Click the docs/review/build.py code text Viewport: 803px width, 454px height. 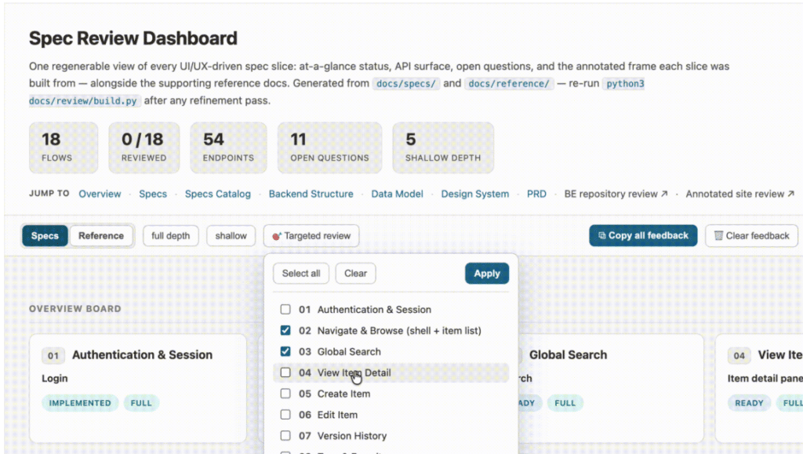point(83,101)
